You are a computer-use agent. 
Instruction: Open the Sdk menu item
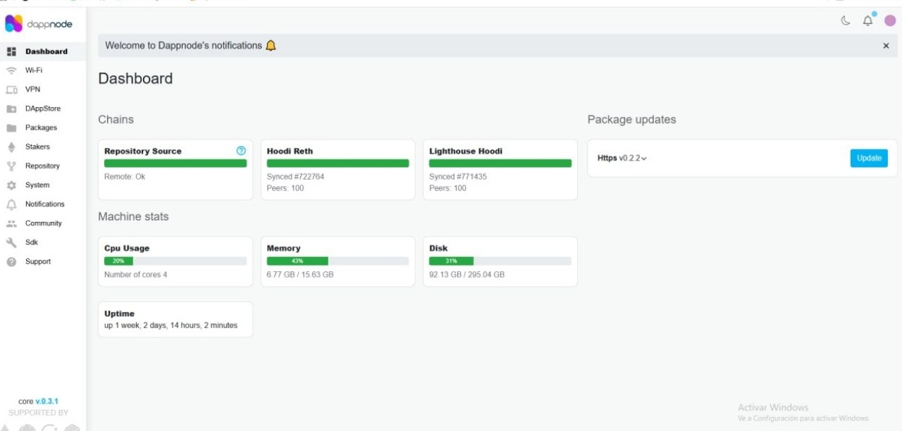(x=43, y=242)
